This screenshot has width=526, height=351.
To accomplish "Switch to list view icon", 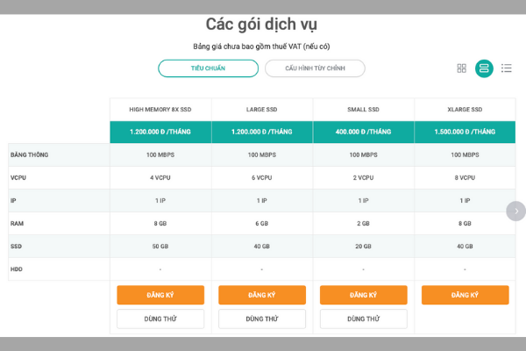I will 507,68.
